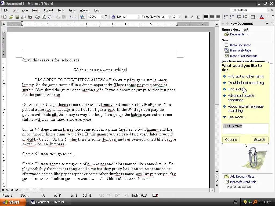
Task: Open the Style dropdown showing Normal
Action: tap(139, 17)
